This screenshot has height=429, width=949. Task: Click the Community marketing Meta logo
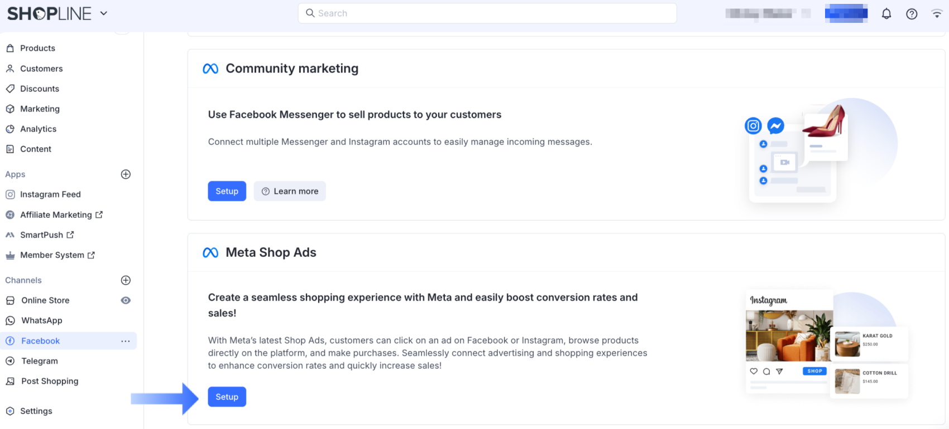point(210,69)
